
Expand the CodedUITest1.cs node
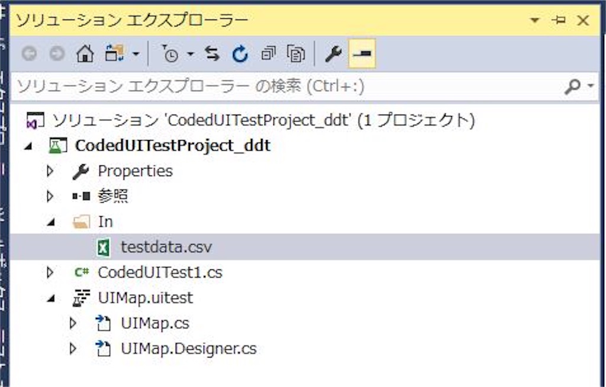(x=50, y=273)
